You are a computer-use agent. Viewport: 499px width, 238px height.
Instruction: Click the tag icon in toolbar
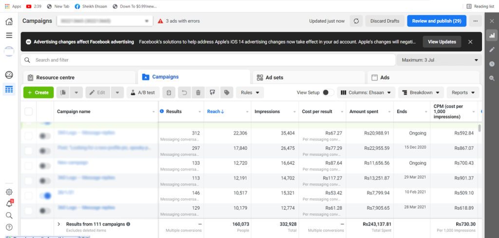pyautogui.click(x=226, y=93)
